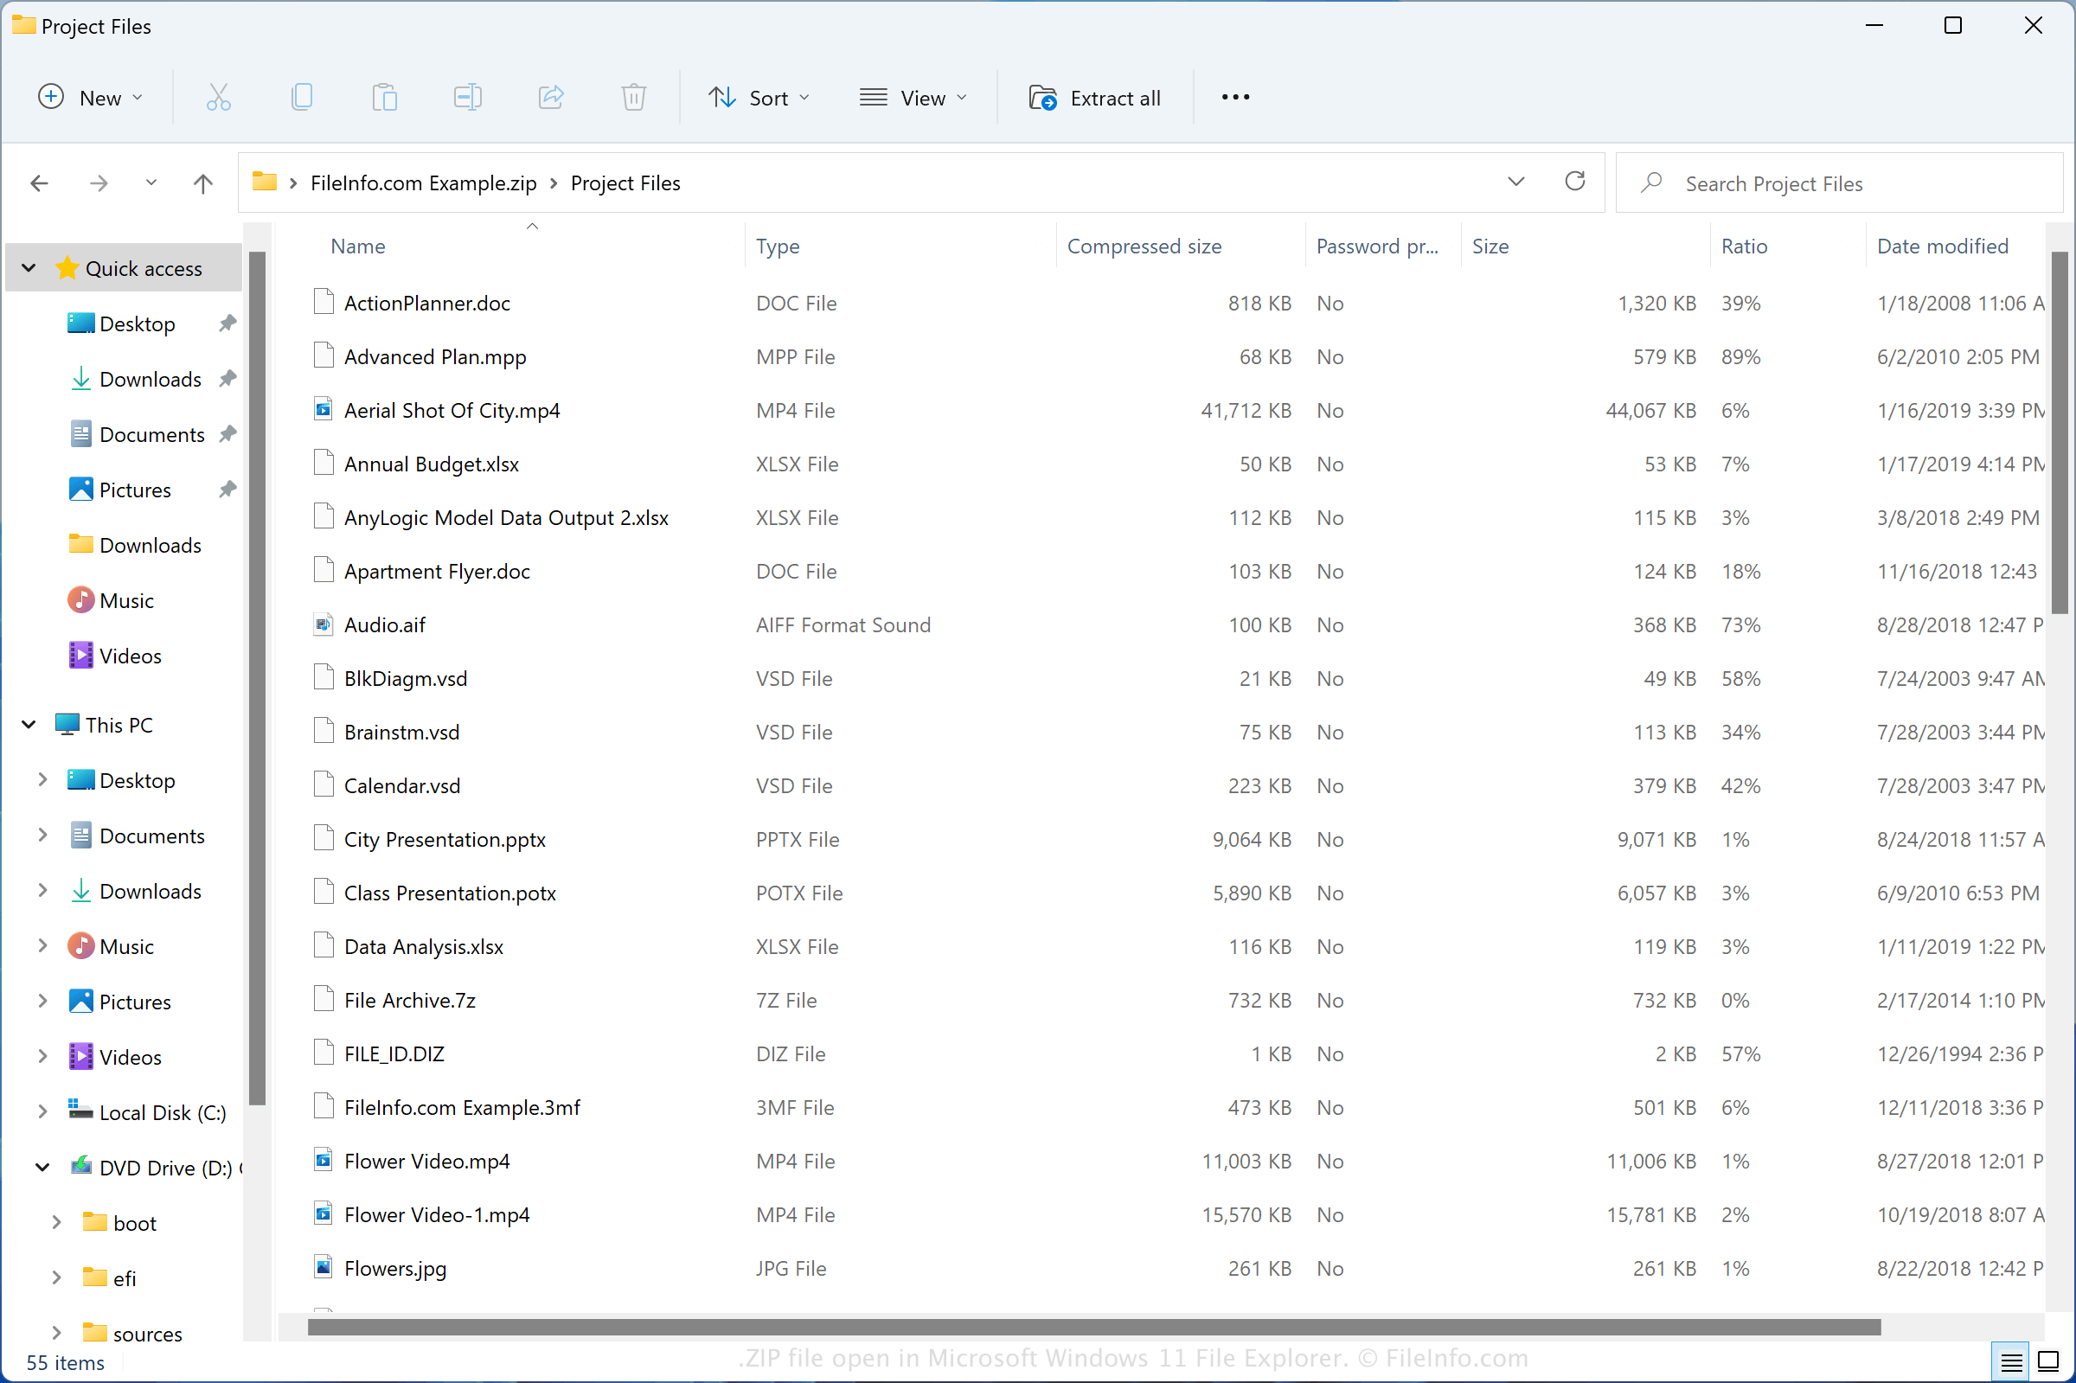The width and height of the screenshot is (2076, 1383).
Task: Click the New item button
Action: tap(89, 96)
